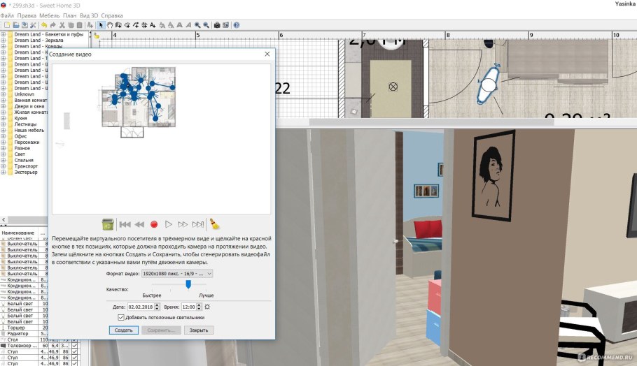Click the 'Закрыть' button
Screen dimensions: 637x366
198,330
